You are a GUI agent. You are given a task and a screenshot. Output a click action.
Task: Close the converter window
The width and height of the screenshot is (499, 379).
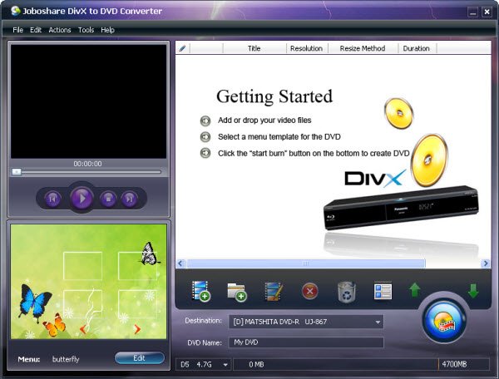(487, 12)
